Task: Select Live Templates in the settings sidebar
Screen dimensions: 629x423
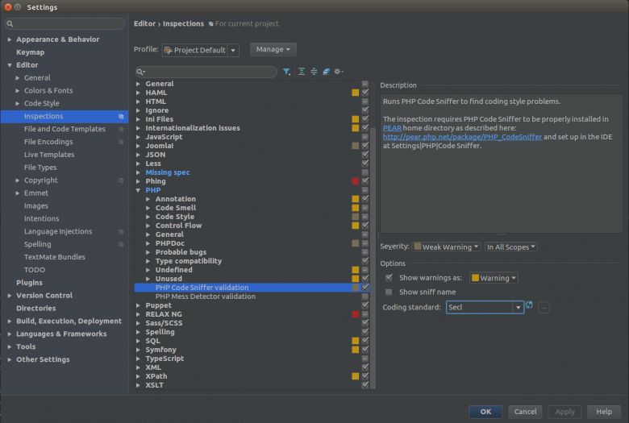Action: 49,155
